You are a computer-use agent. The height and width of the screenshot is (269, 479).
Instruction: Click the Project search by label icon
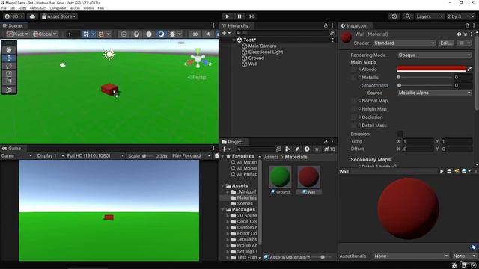pyautogui.click(x=297, y=149)
